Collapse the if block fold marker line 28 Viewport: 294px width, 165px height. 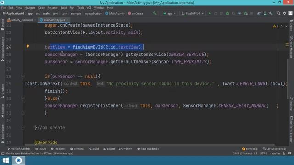pyautogui.click(x=23, y=77)
